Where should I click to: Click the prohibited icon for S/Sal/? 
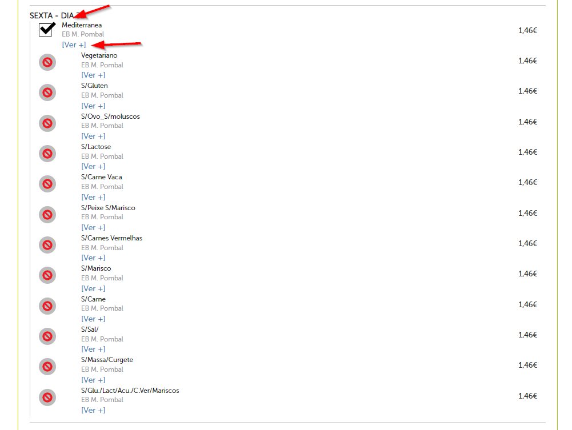tap(47, 336)
